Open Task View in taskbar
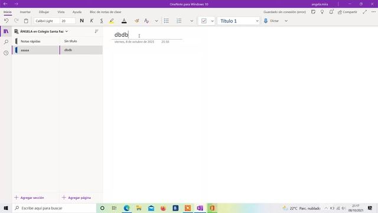The height and width of the screenshot is (213, 378). pyautogui.click(x=114, y=208)
